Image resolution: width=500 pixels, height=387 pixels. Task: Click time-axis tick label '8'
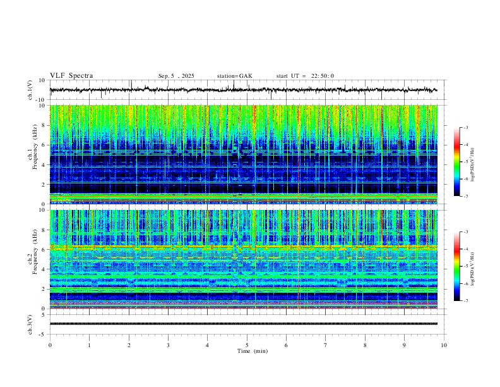(365, 345)
